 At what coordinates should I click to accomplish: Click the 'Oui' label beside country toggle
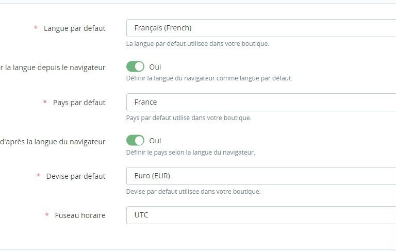pos(155,141)
